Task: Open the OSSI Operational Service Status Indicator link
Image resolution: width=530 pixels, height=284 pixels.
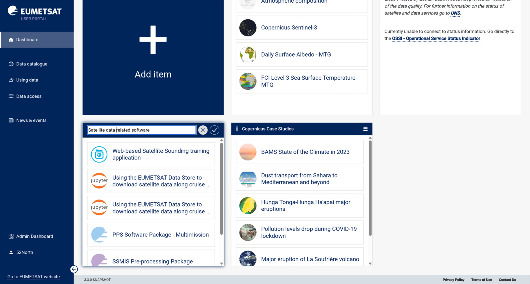Action: click(x=436, y=39)
